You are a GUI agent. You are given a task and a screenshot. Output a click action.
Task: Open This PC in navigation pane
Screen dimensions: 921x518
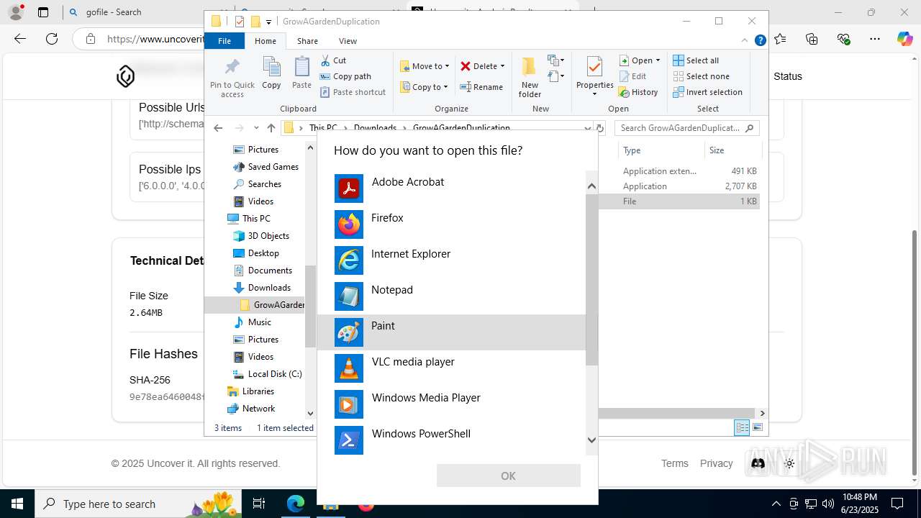(248, 218)
